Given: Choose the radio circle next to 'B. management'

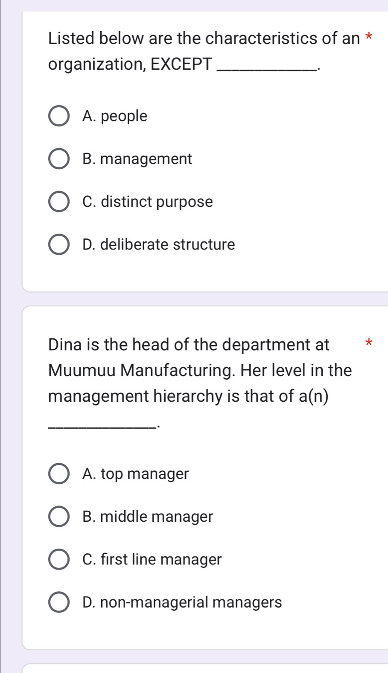Looking at the screenshot, I should 59,159.
